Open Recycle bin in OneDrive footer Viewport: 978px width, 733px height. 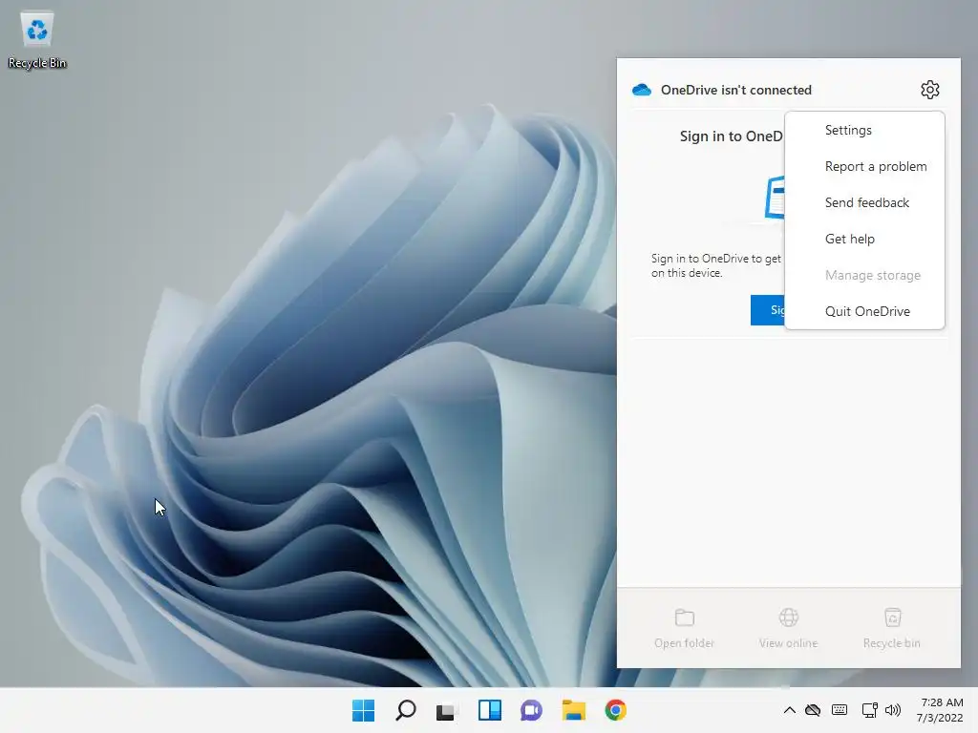pyautogui.click(x=892, y=628)
